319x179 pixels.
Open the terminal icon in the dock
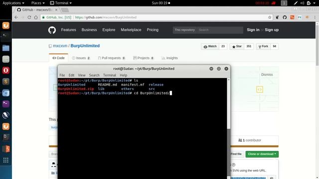pos(5,37)
